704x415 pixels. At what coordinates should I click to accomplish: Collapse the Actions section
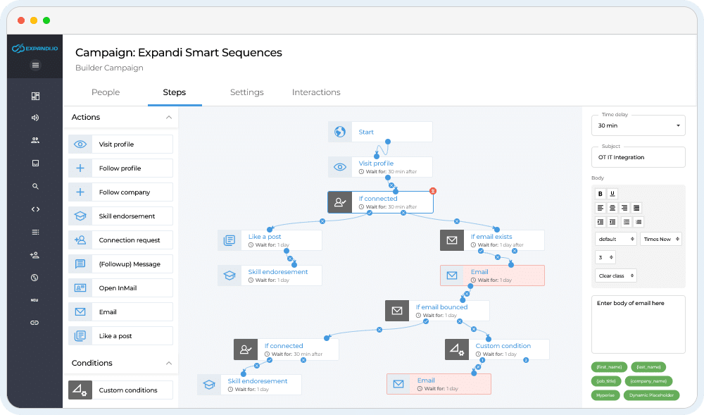pyautogui.click(x=169, y=117)
